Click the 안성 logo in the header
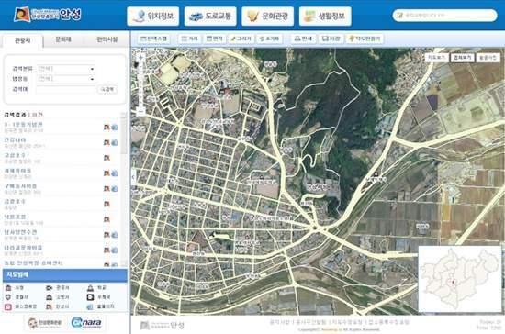Viewport: 505px width, 334px height. tap(48, 15)
